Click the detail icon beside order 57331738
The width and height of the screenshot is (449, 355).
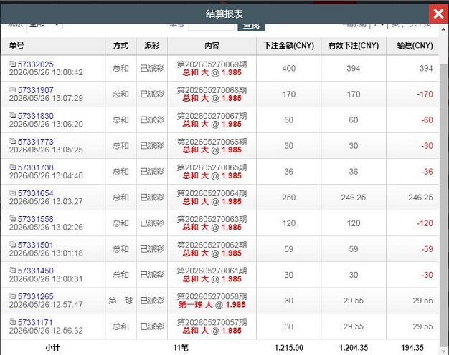(13, 167)
